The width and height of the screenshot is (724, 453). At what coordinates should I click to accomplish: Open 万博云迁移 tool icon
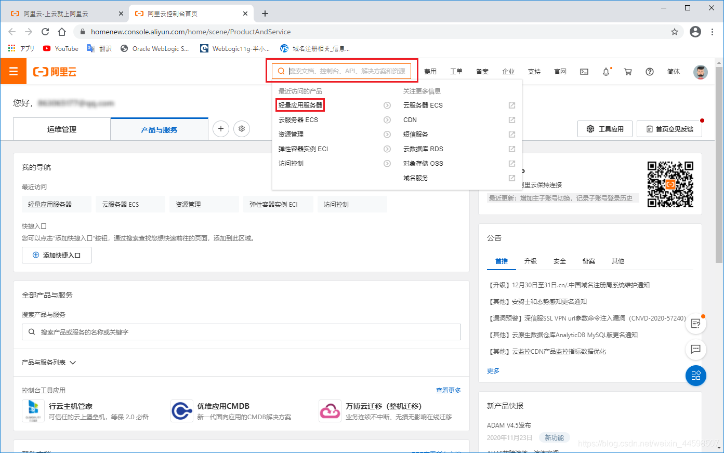tap(330, 411)
